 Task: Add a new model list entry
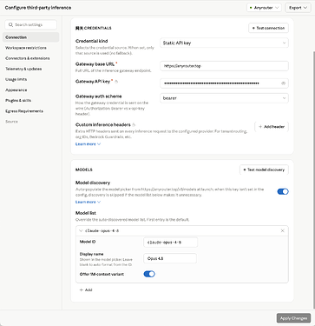86,290
